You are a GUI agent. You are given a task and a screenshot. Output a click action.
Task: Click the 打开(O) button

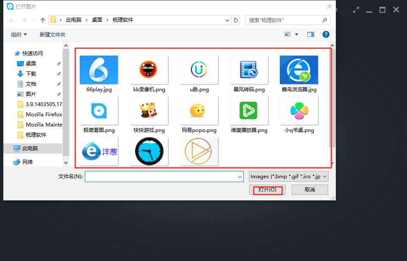click(268, 190)
